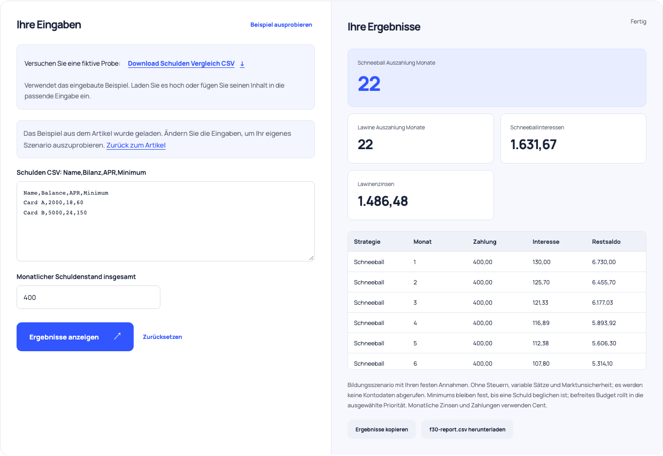Viewport: 663px width, 456px height.
Task: Click the interest value 125,70
Action: (x=542, y=282)
